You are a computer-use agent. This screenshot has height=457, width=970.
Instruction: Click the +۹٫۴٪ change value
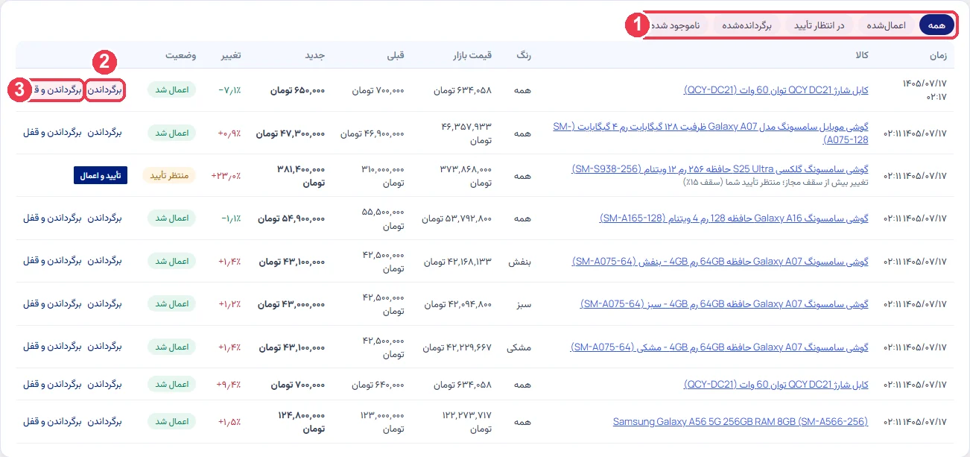(229, 385)
